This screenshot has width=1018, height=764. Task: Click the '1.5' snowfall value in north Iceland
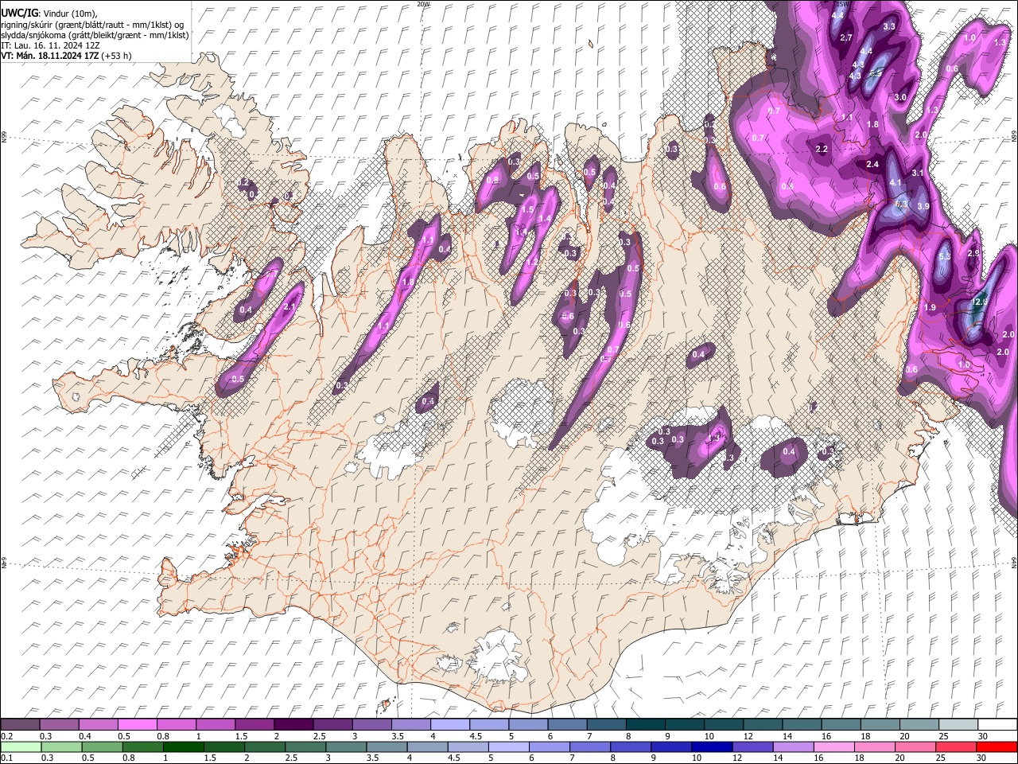(526, 209)
